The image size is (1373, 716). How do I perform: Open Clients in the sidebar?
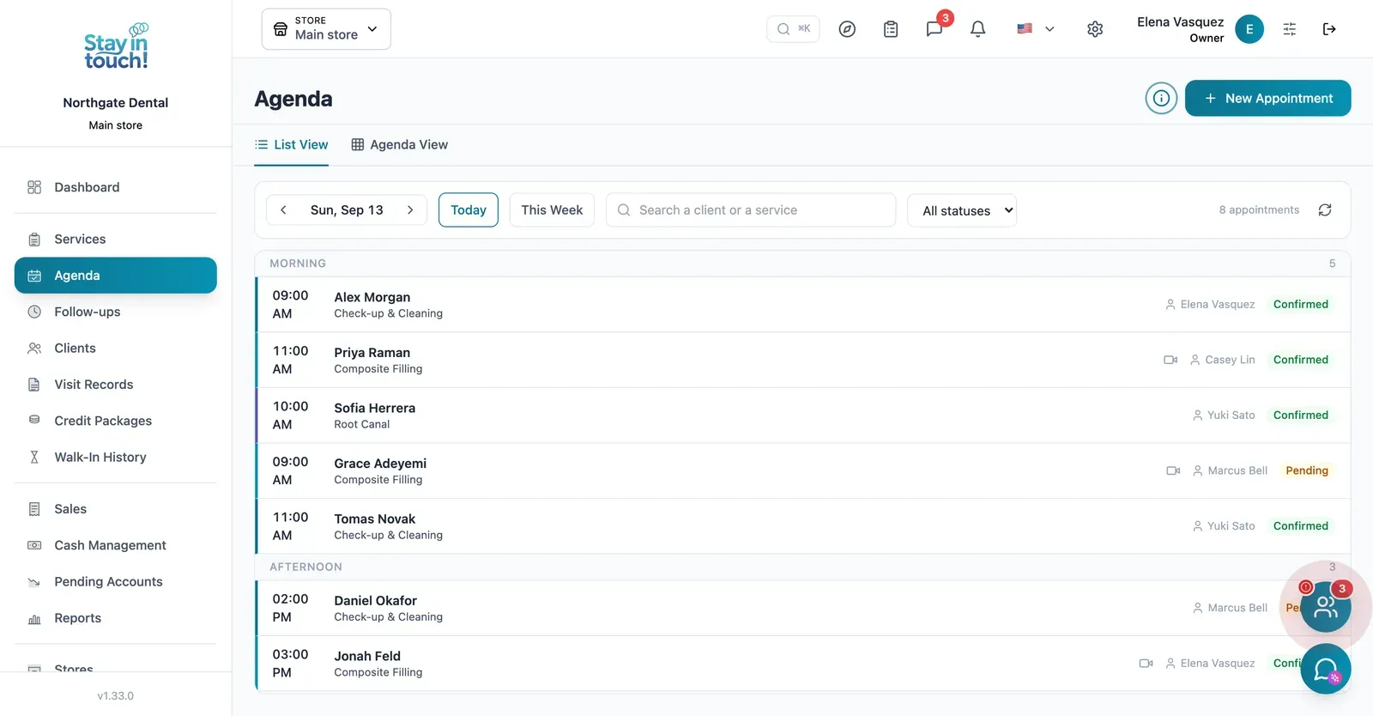pyautogui.click(x=116, y=349)
